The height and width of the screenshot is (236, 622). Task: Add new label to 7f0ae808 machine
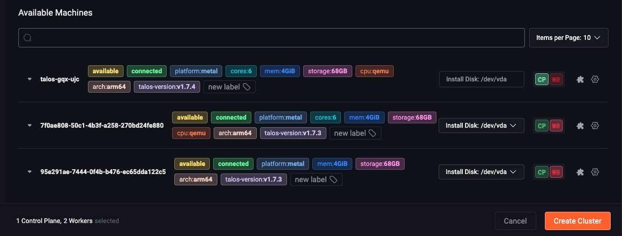coord(355,133)
